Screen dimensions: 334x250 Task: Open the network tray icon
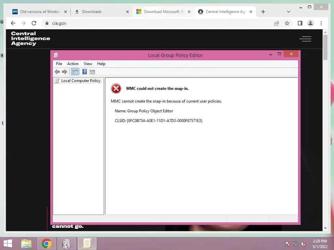[296, 244]
